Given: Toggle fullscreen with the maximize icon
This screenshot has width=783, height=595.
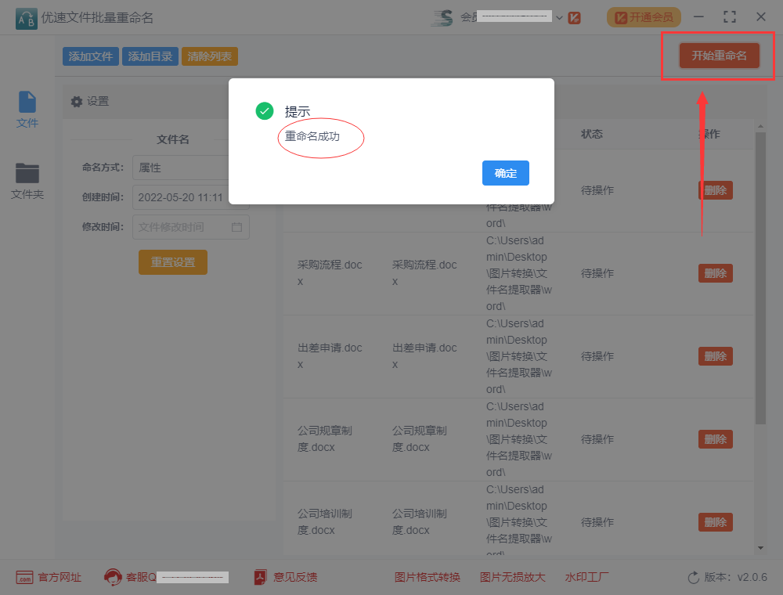Looking at the screenshot, I should [730, 16].
